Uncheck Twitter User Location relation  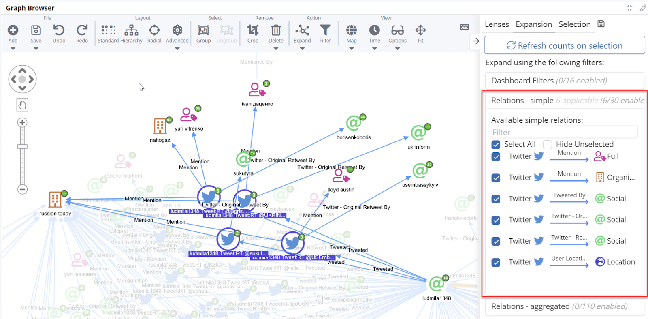496,262
